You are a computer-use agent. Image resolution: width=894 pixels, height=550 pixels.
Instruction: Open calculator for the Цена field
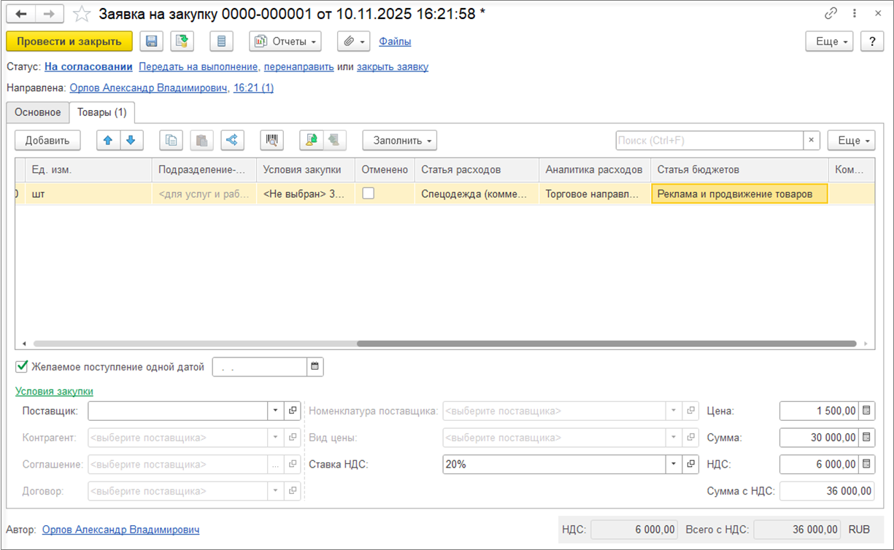[x=866, y=411]
